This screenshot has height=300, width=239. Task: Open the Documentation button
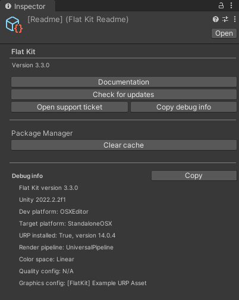124,82
